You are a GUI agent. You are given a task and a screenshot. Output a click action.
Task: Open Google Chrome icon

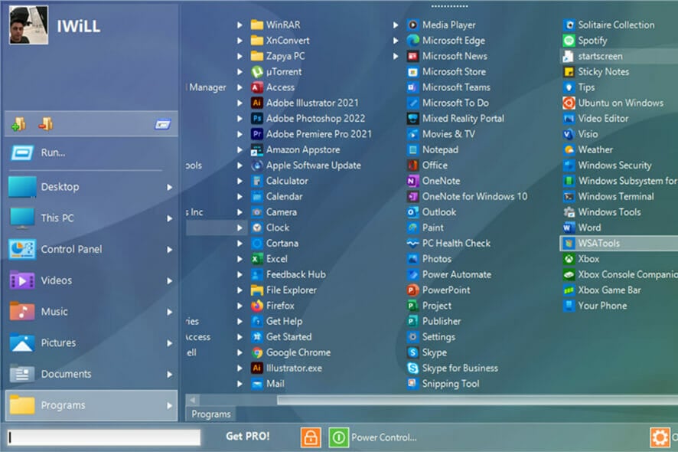(x=257, y=352)
